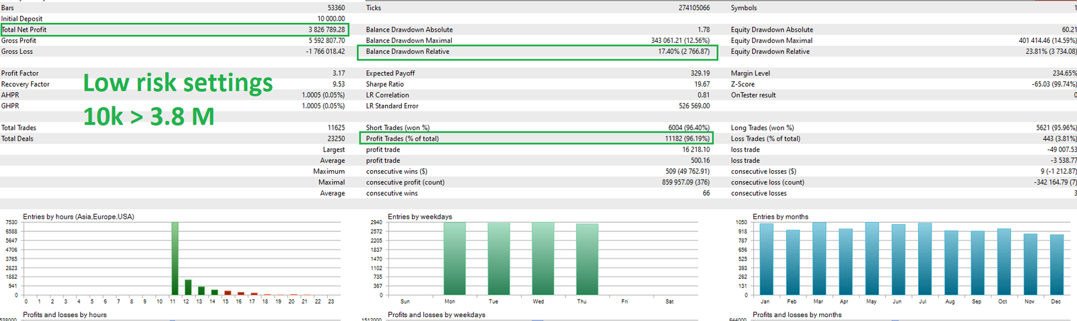The width and height of the screenshot is (1077, 321).
Task: Click the Recovery Factor value 9.53
Action: [x=338, y=84]
